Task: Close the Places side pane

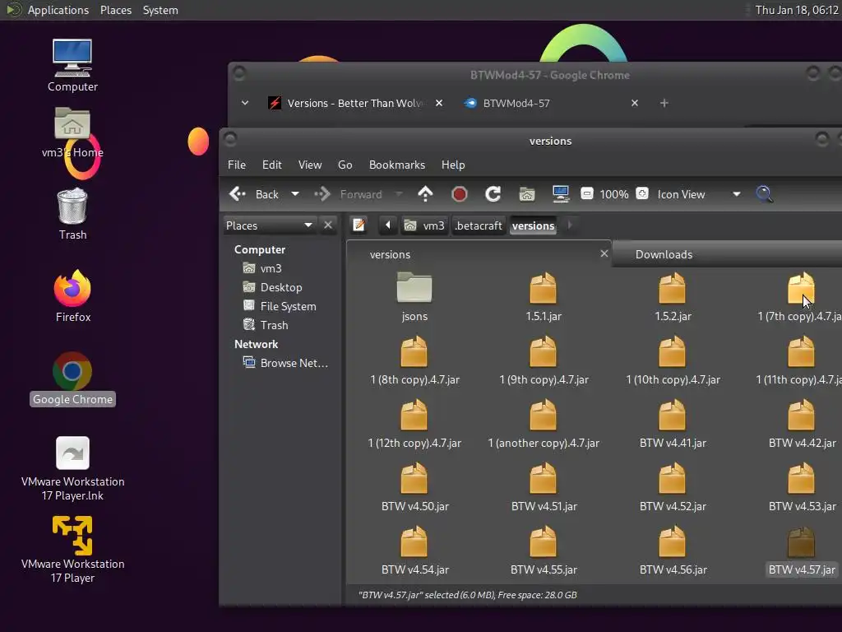Action: click(328, 225)
